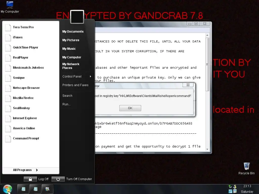This screenshot has width=259, height=194.
Task: Click the second notepad taskbar button
Action: point(35,189)
